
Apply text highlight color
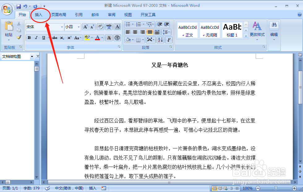(x=87, y=37)
